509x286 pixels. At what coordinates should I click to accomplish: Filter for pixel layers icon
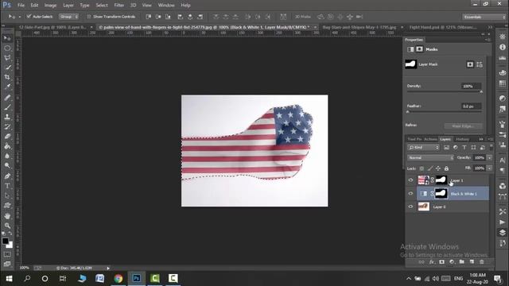[446, 148]
